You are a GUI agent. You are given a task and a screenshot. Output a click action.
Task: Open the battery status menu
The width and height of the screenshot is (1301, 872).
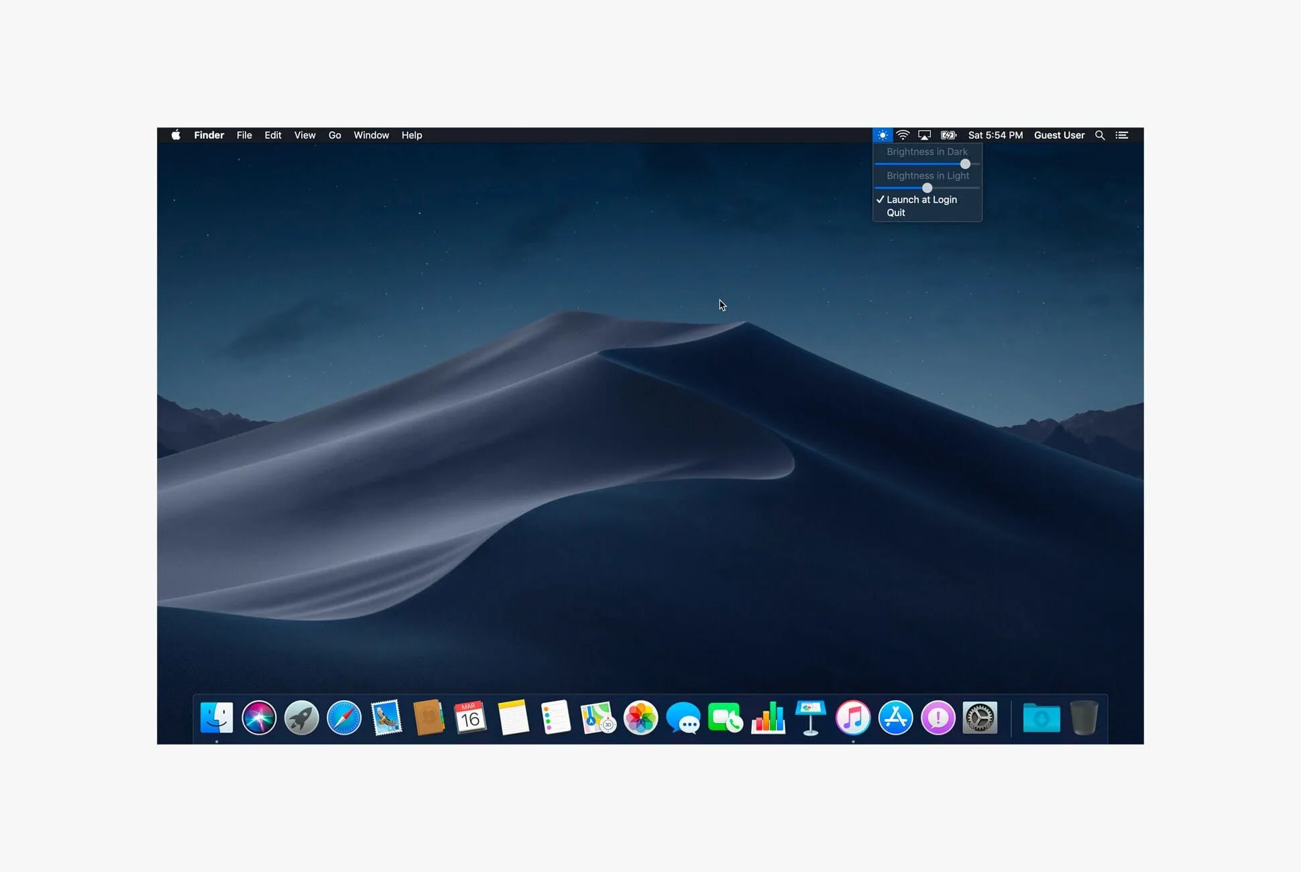948,135
